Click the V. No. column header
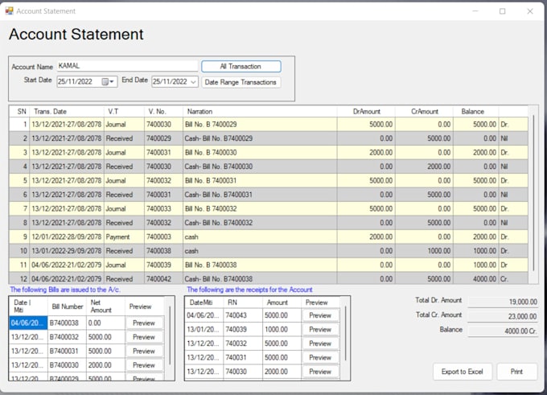 tap(163, 112)
